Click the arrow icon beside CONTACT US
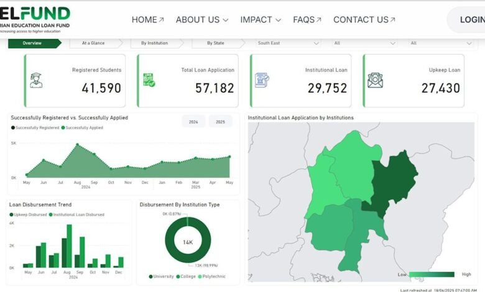The image size is (485, 292). [393, 20]
